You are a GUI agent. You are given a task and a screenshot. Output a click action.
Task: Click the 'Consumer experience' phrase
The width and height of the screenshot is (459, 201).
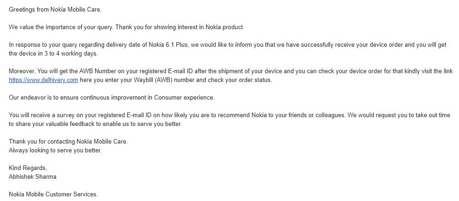(x=184, y=98)
